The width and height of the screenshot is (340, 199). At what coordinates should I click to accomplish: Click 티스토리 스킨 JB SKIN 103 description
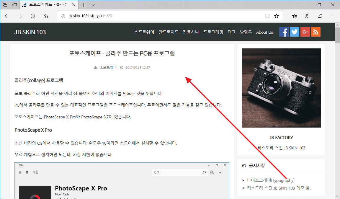[281, 148]
